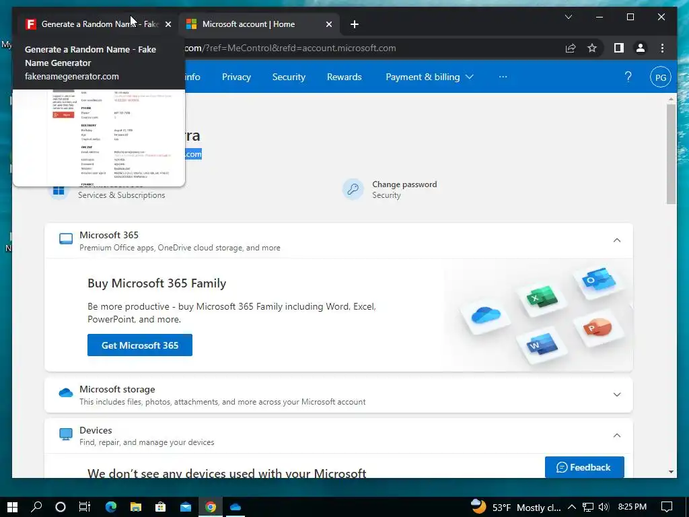Open the Feedback button
The image size is (689, 517).
click(x=585, y=467)
